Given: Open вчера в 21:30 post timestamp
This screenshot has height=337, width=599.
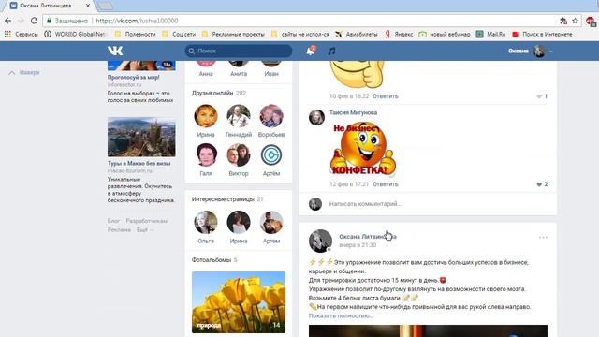Looking at the screenshot, I should click(x=358, y=245).
